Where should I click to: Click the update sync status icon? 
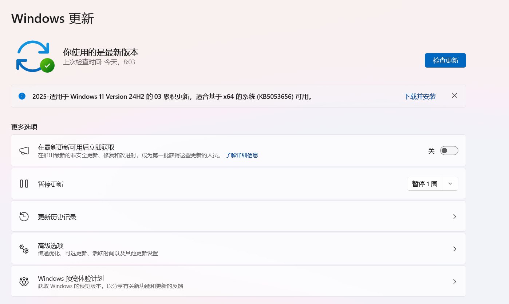pyautogui.click(x=35, y=56)
